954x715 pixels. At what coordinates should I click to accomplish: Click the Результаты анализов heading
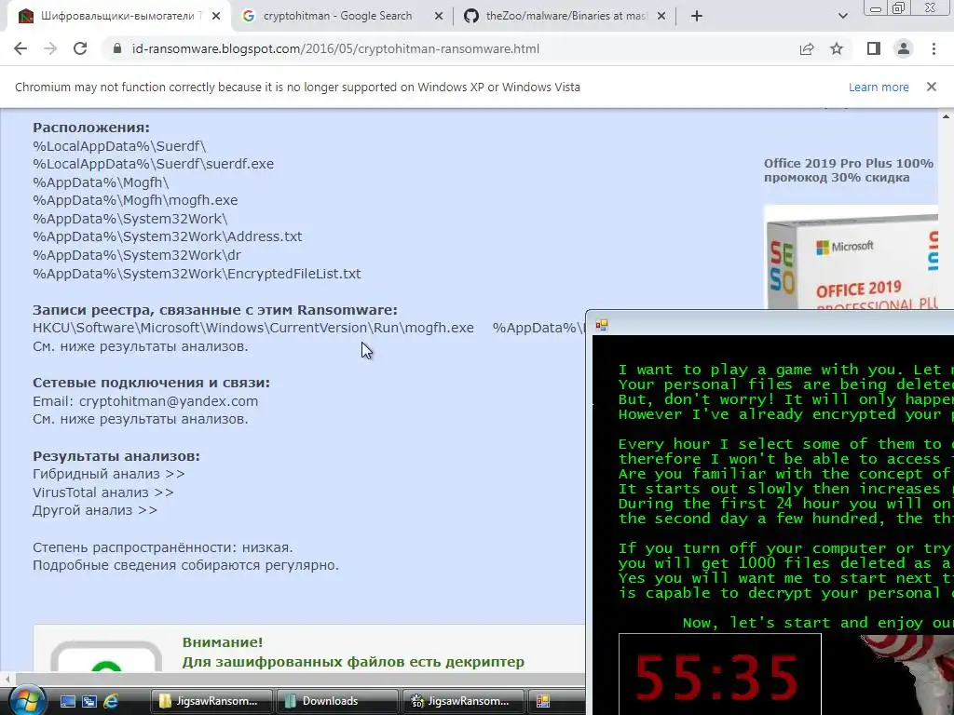point(116,456)
